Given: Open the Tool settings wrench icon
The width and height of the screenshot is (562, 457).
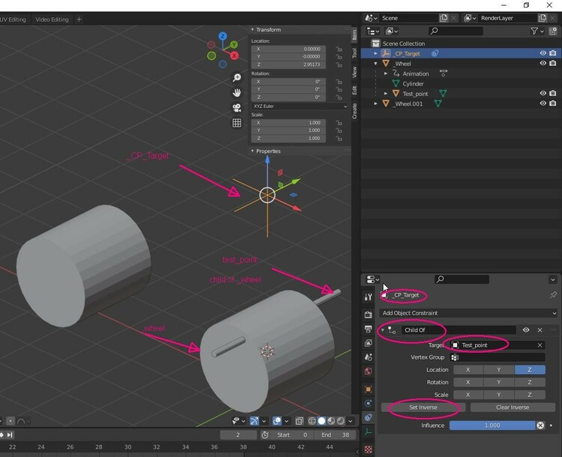Looking at the screenshot, I should (368, 297).
